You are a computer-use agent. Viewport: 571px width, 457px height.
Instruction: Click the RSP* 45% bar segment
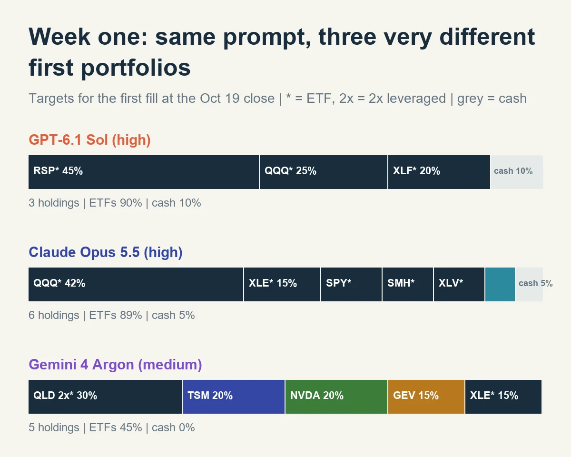coord(144,172)
